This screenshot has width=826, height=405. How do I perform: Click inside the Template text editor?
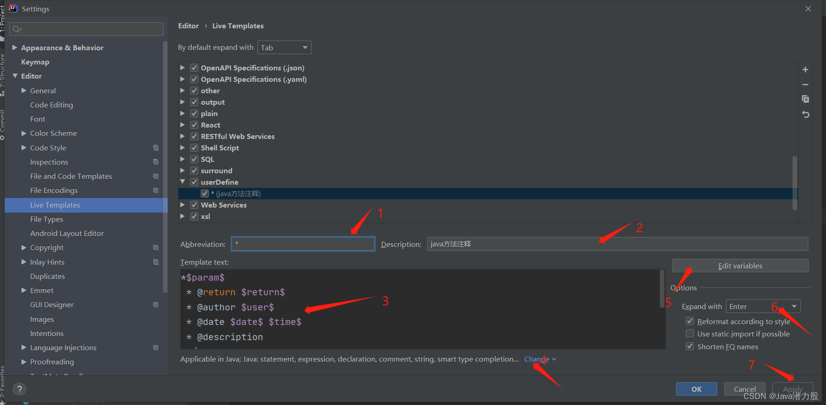tap(420, 309)
